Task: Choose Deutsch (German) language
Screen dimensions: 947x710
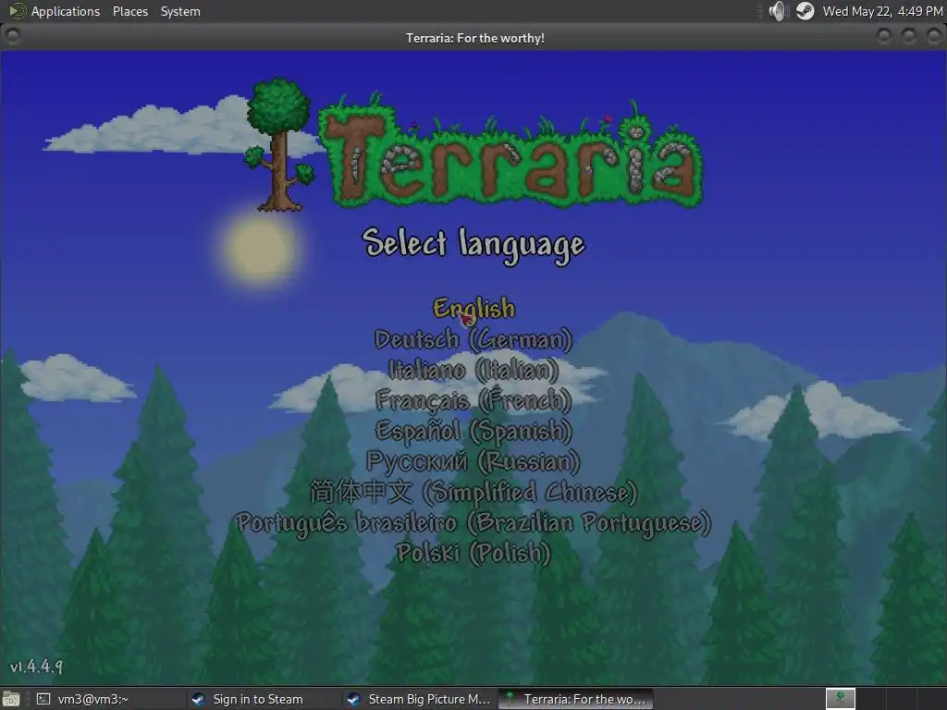Action: [x=473, y=339]
